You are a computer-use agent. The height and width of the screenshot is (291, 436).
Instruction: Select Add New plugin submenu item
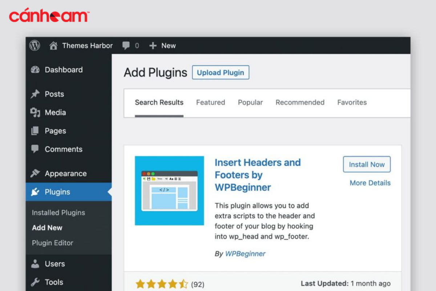[47, 228]
